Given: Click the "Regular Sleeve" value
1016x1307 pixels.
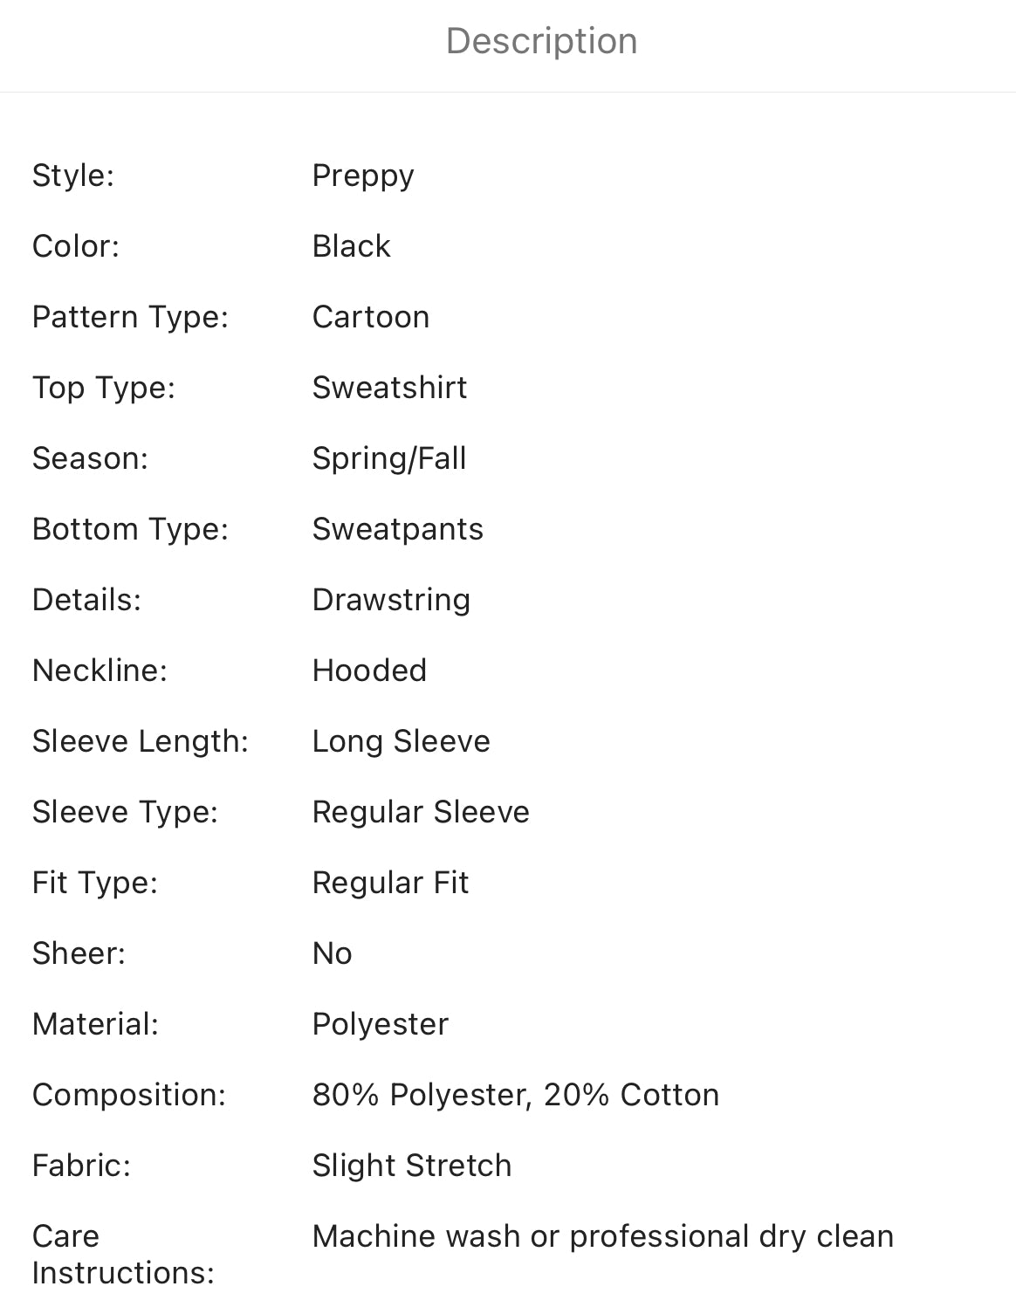Looking at the screenshot, I should click(x=421, y=812).
